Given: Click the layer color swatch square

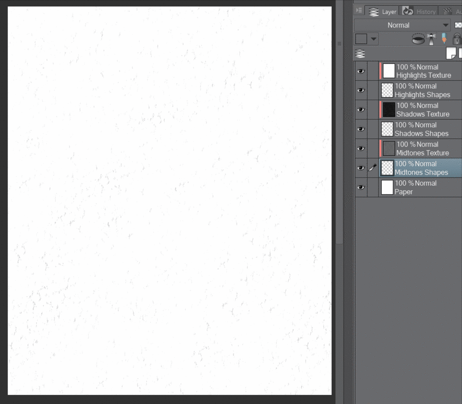Looking at the screenshot, I should pyautogui.click(x=362, y=38).
